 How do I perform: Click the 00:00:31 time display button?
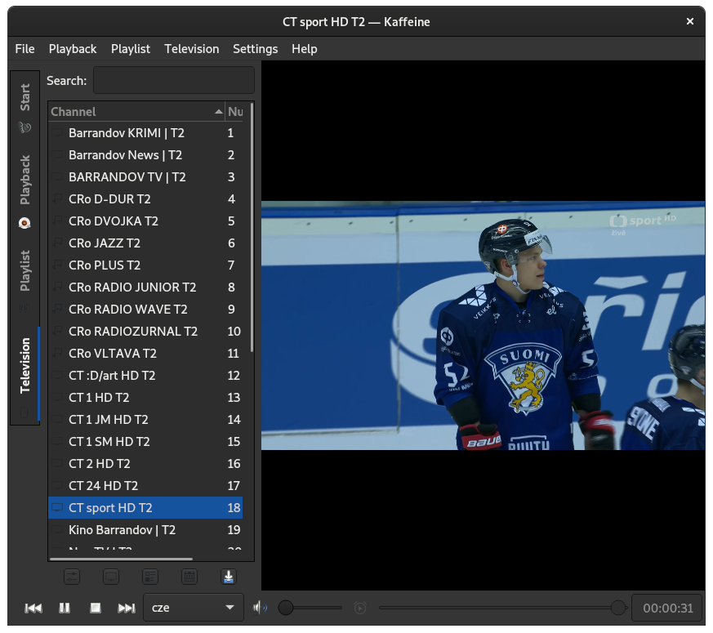(668, 608)
